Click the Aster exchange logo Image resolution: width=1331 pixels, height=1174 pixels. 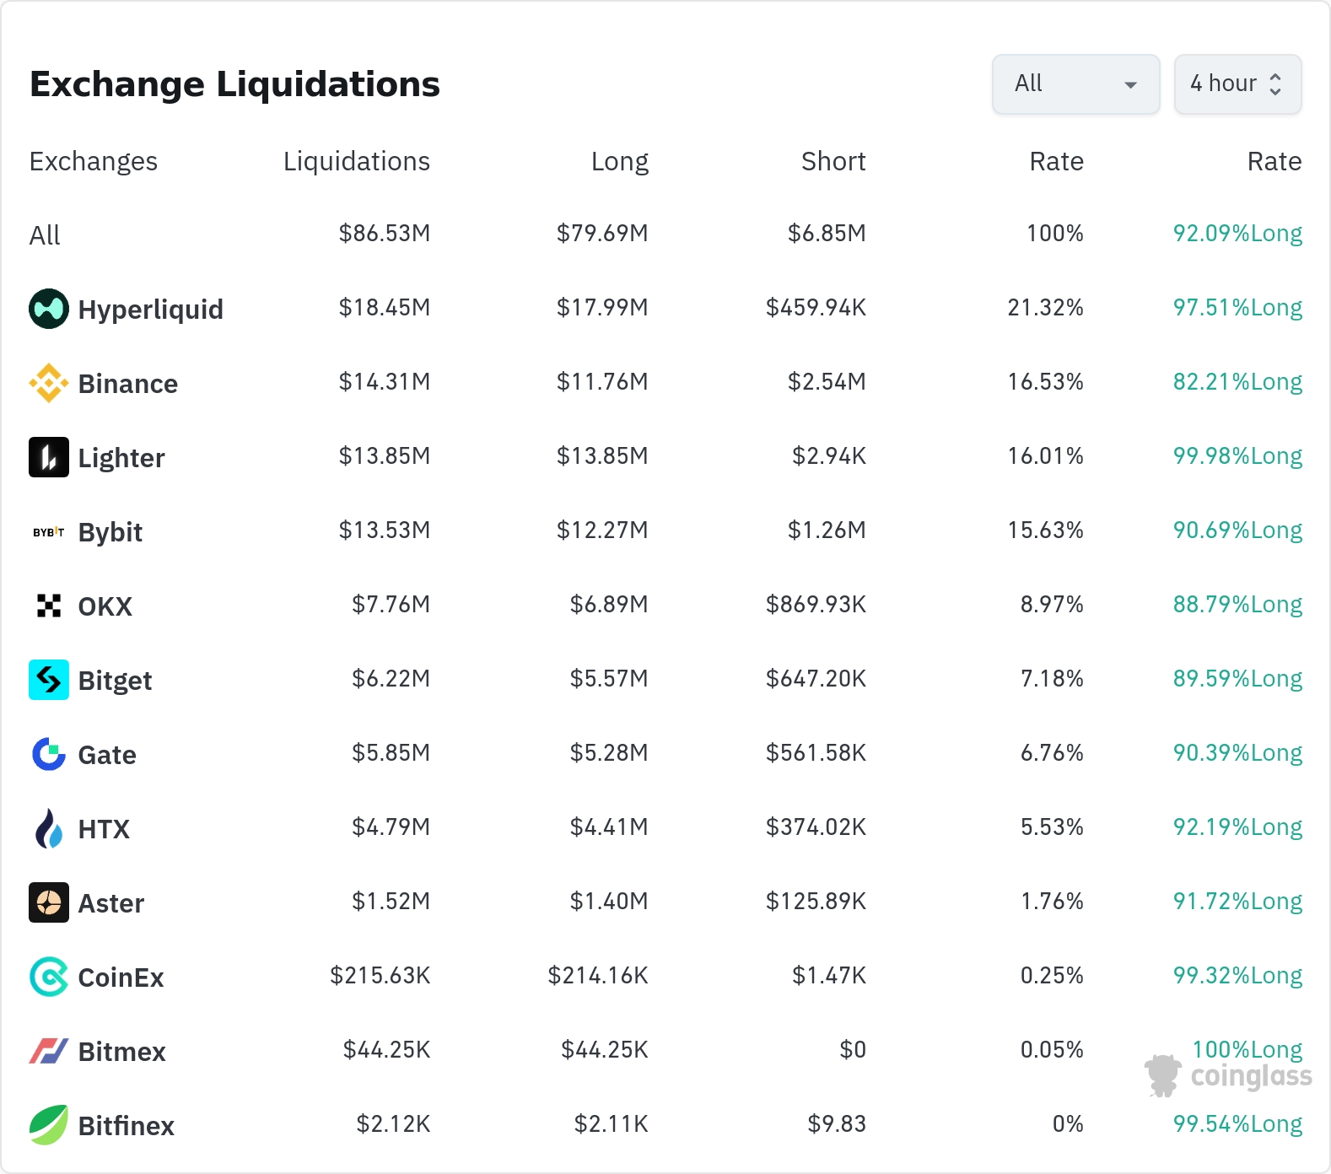pyautogui.click(x=49, y=902)
